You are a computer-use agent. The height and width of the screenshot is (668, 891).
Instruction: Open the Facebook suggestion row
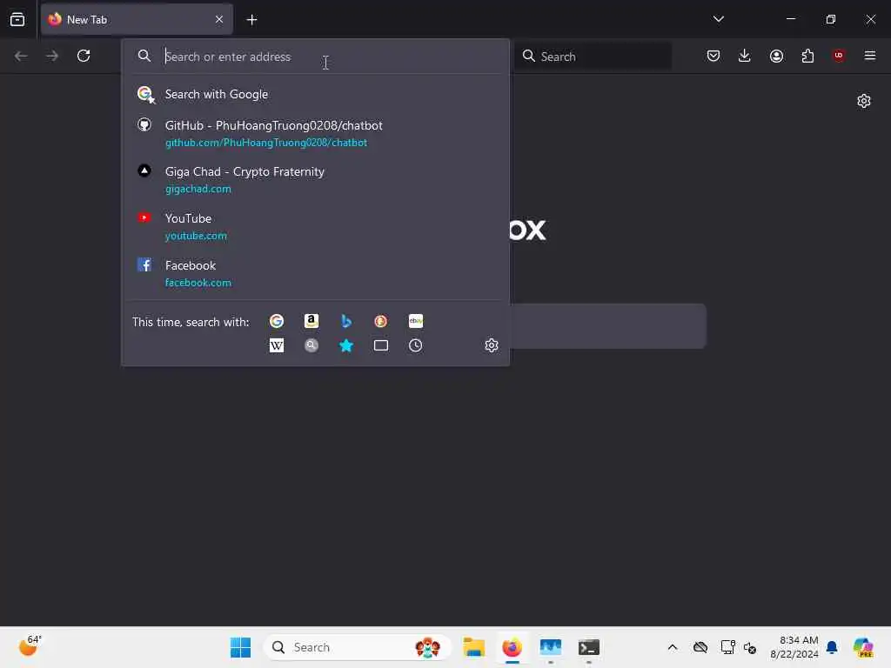316,273
